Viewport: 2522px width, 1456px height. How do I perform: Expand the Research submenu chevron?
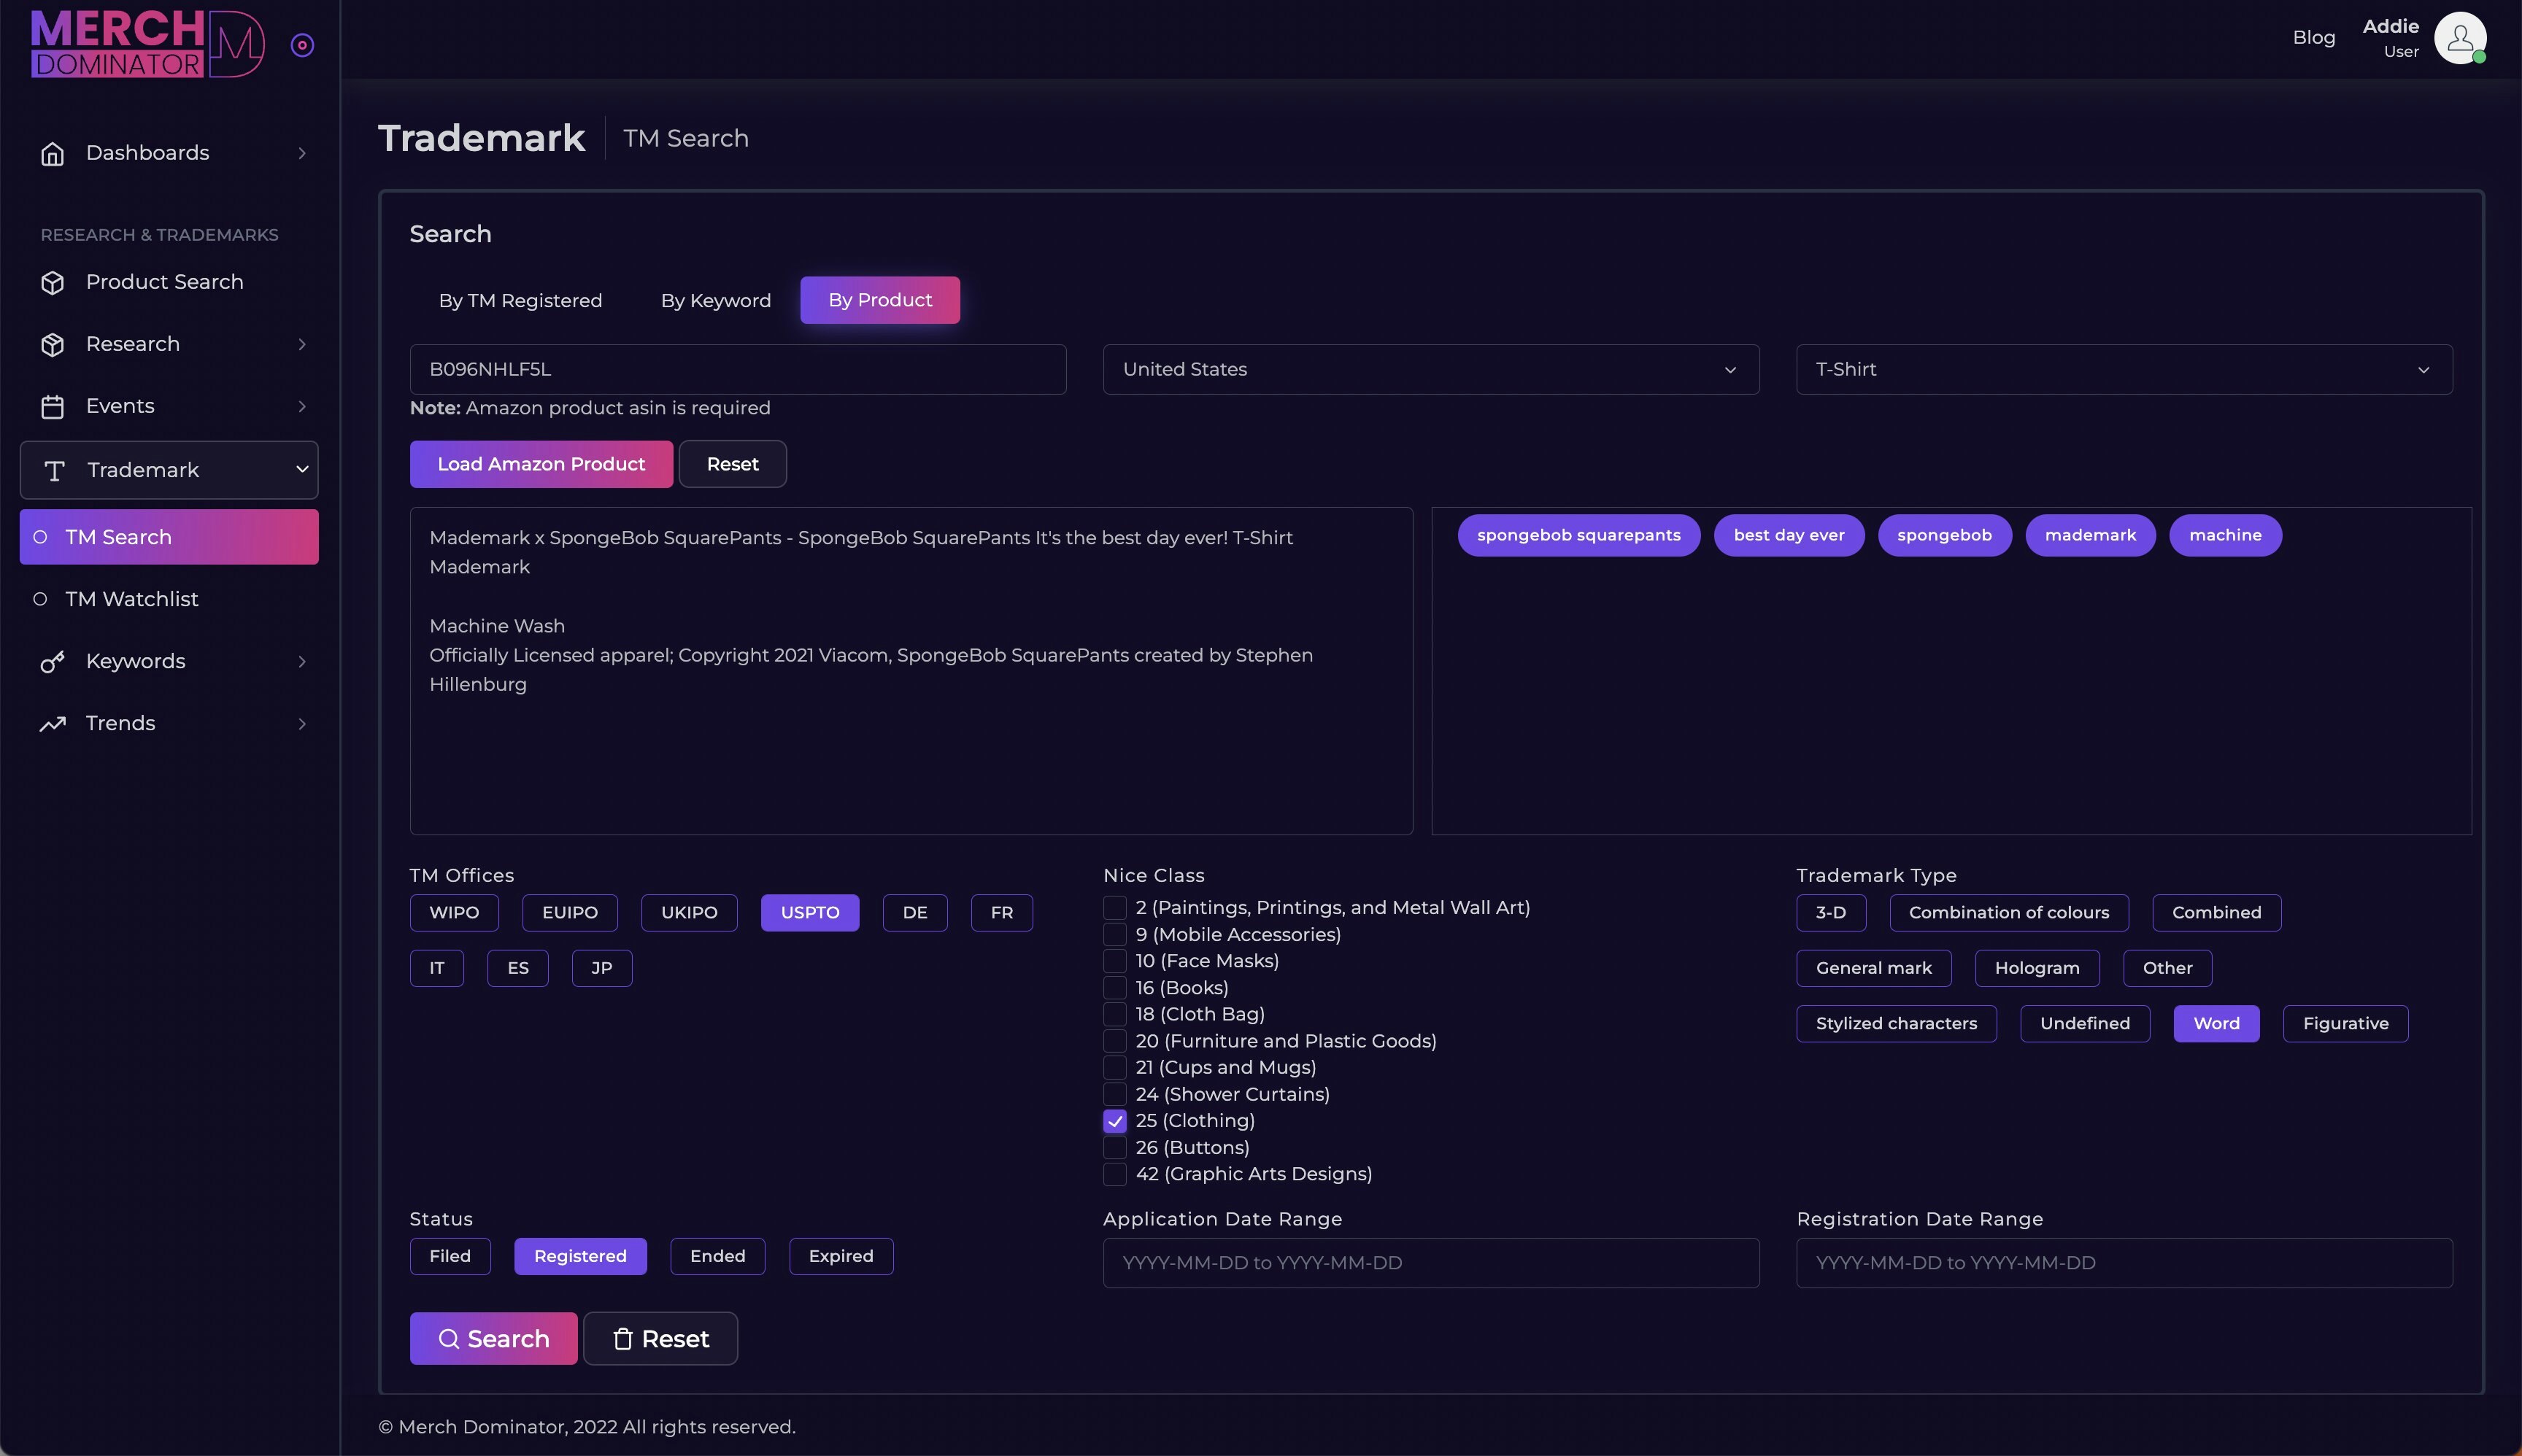(x=301, y=344)
